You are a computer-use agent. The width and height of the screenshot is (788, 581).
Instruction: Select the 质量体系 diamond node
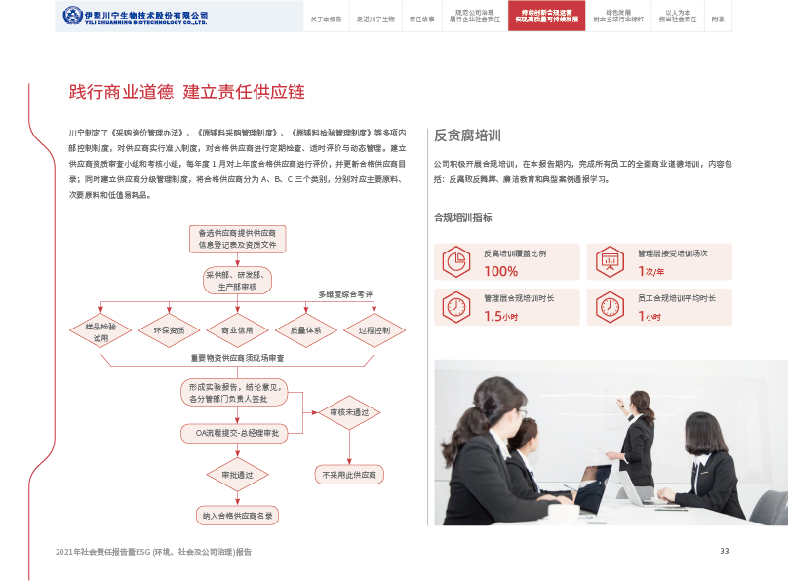pyautogui.click(x=305, y=330)
